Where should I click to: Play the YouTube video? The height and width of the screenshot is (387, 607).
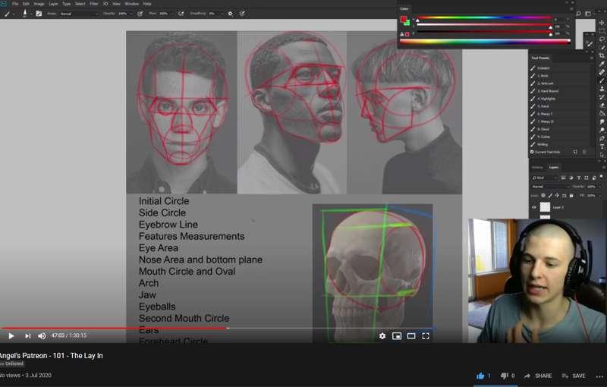11,336
